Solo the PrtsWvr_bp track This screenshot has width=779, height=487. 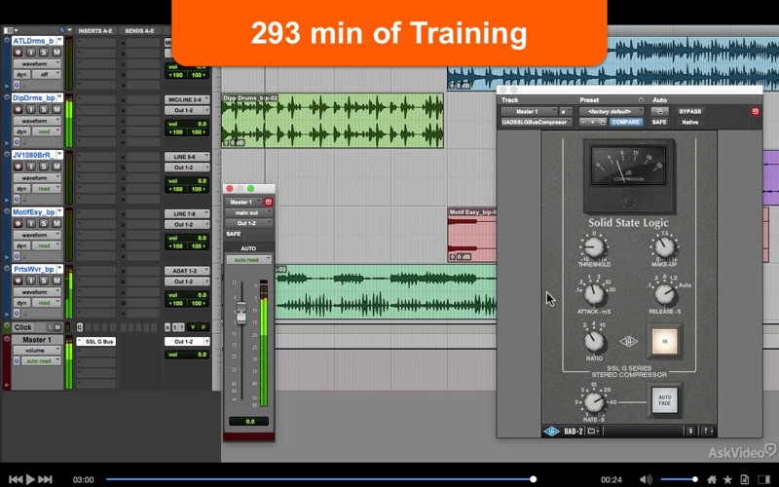pos(44,281)
